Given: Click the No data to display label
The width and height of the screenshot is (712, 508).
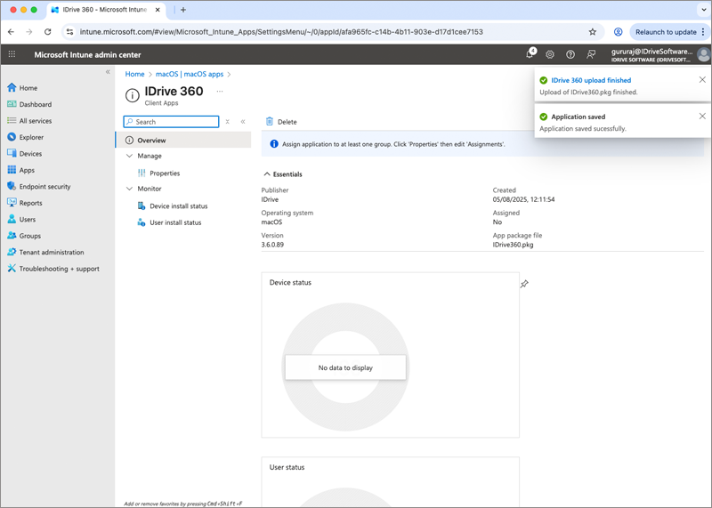Looking at the screenshot, I should point(345,367).
